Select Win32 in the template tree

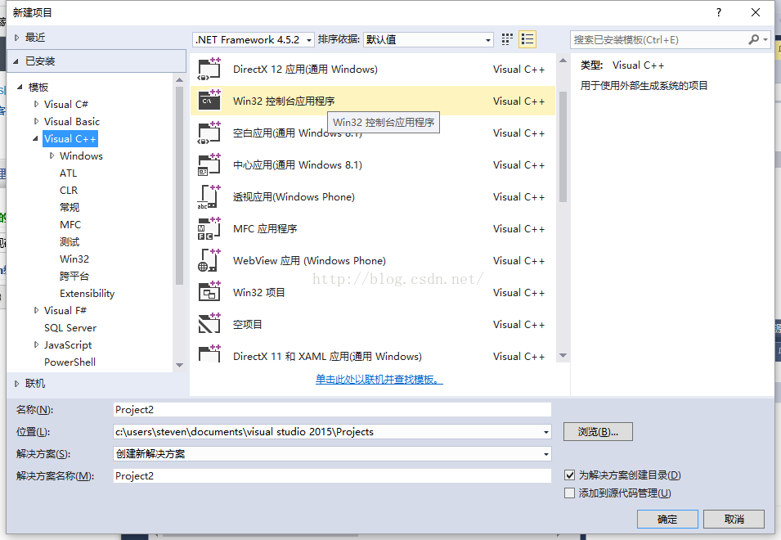click(74, 259)
